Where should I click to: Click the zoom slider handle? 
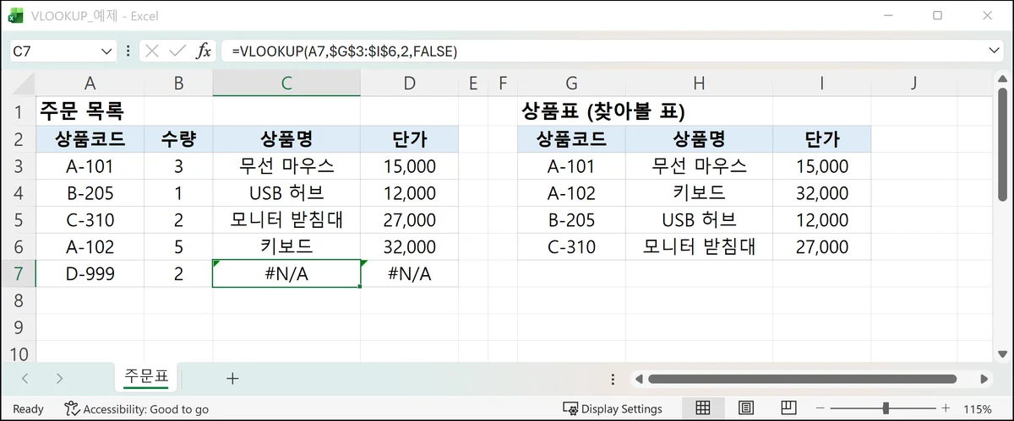point(885,409)
